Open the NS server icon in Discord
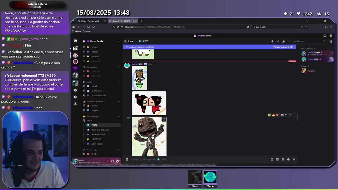 (x=75, y=48)
